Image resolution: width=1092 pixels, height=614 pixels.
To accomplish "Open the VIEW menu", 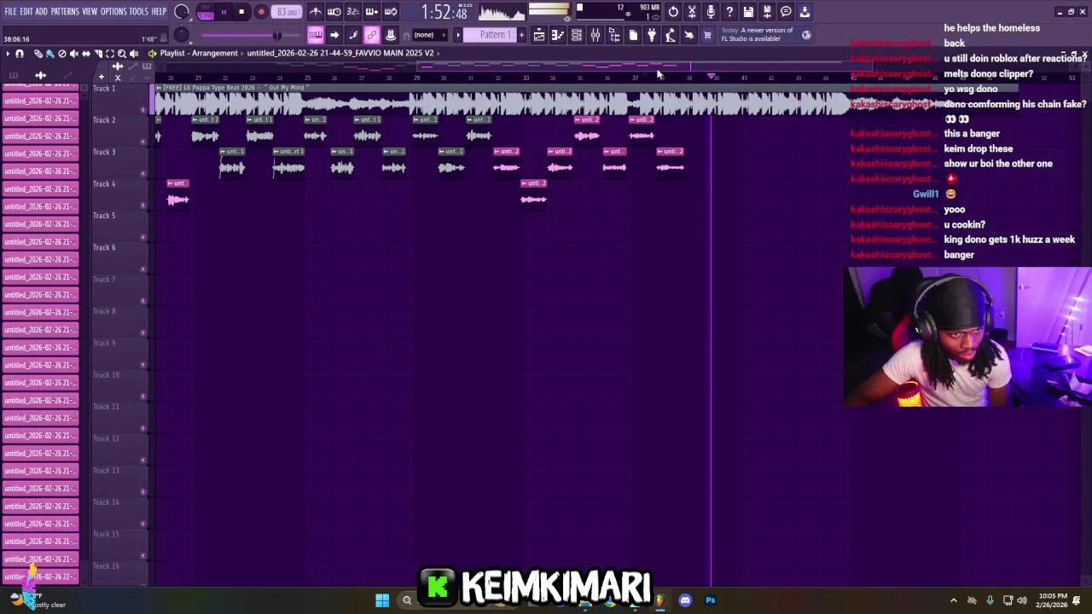I will pos(90,11).
